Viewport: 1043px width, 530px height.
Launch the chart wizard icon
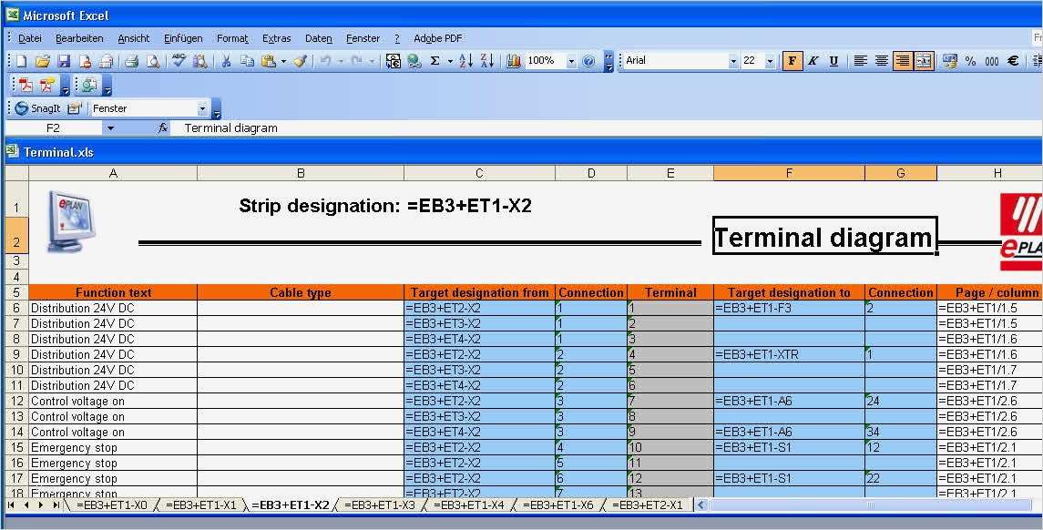[513, 61]
